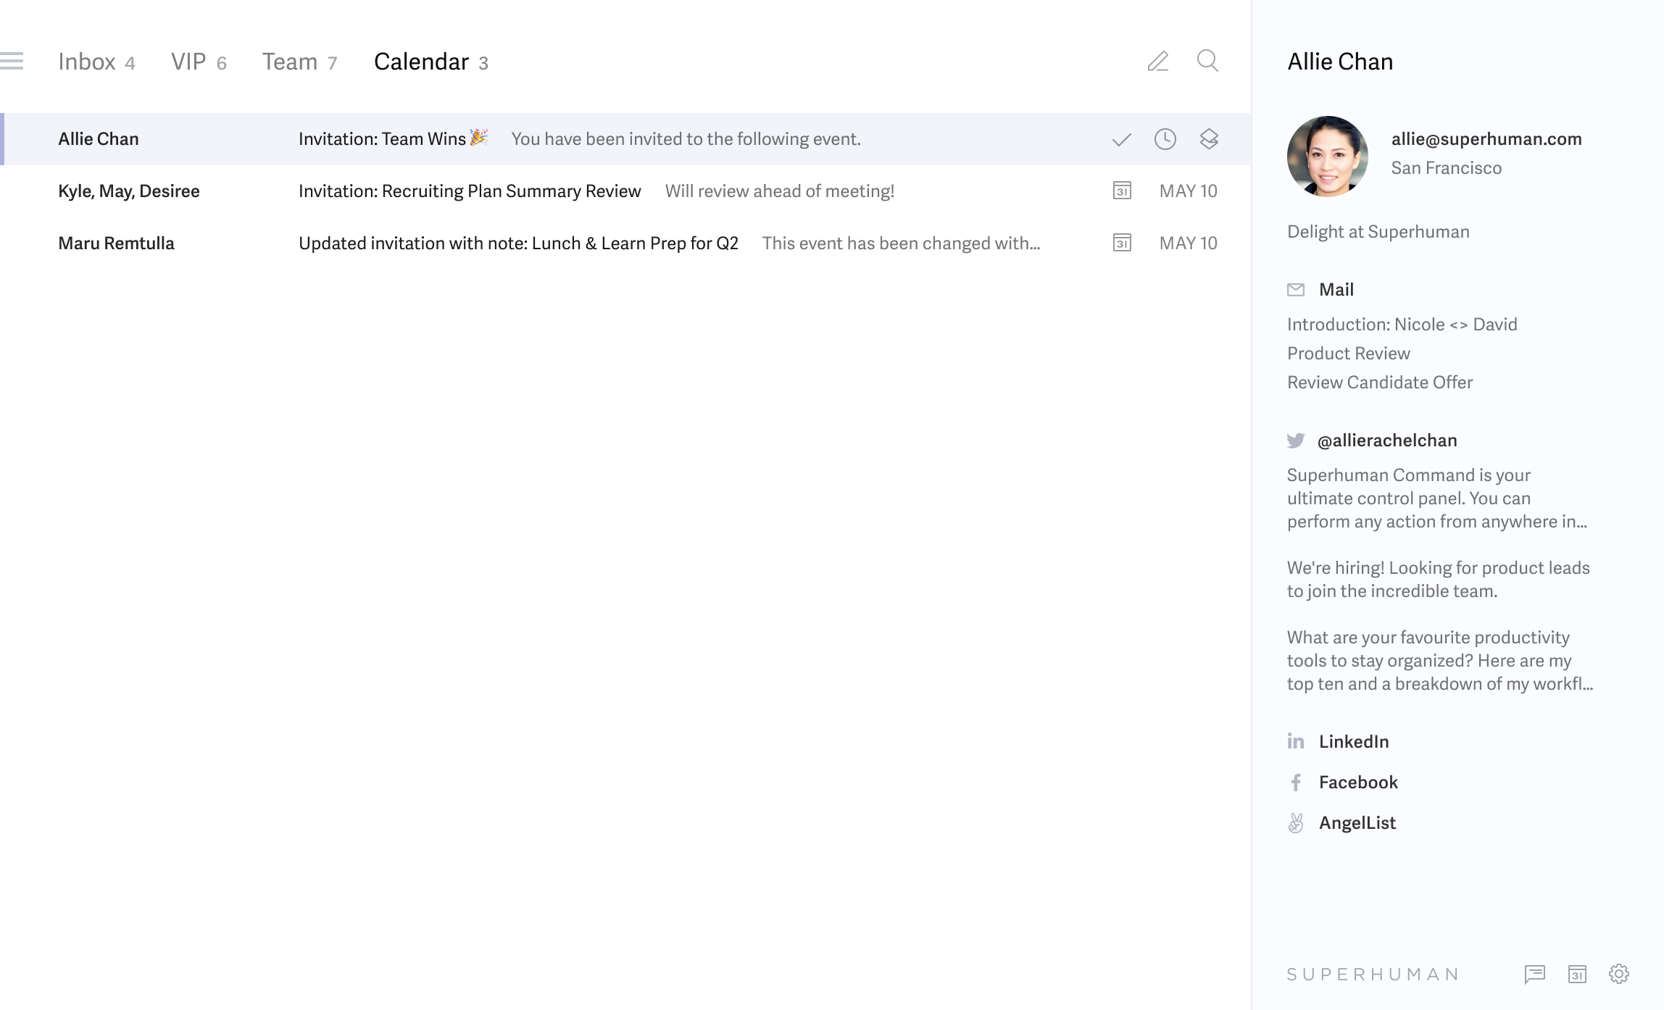
Task: Click calendar icon on Maru Remtulla row
Action: 1122,243
